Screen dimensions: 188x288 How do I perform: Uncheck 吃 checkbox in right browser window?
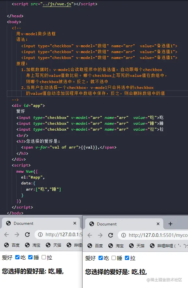coord(101,258)
